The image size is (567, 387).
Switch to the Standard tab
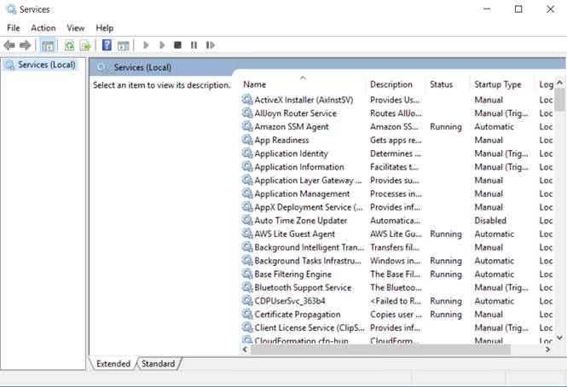(158, 363)
